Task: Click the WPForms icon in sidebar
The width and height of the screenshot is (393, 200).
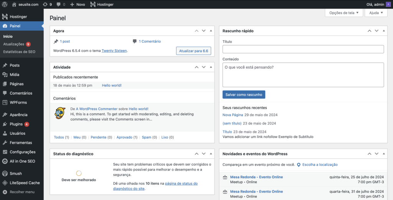Action: [5, 102]
